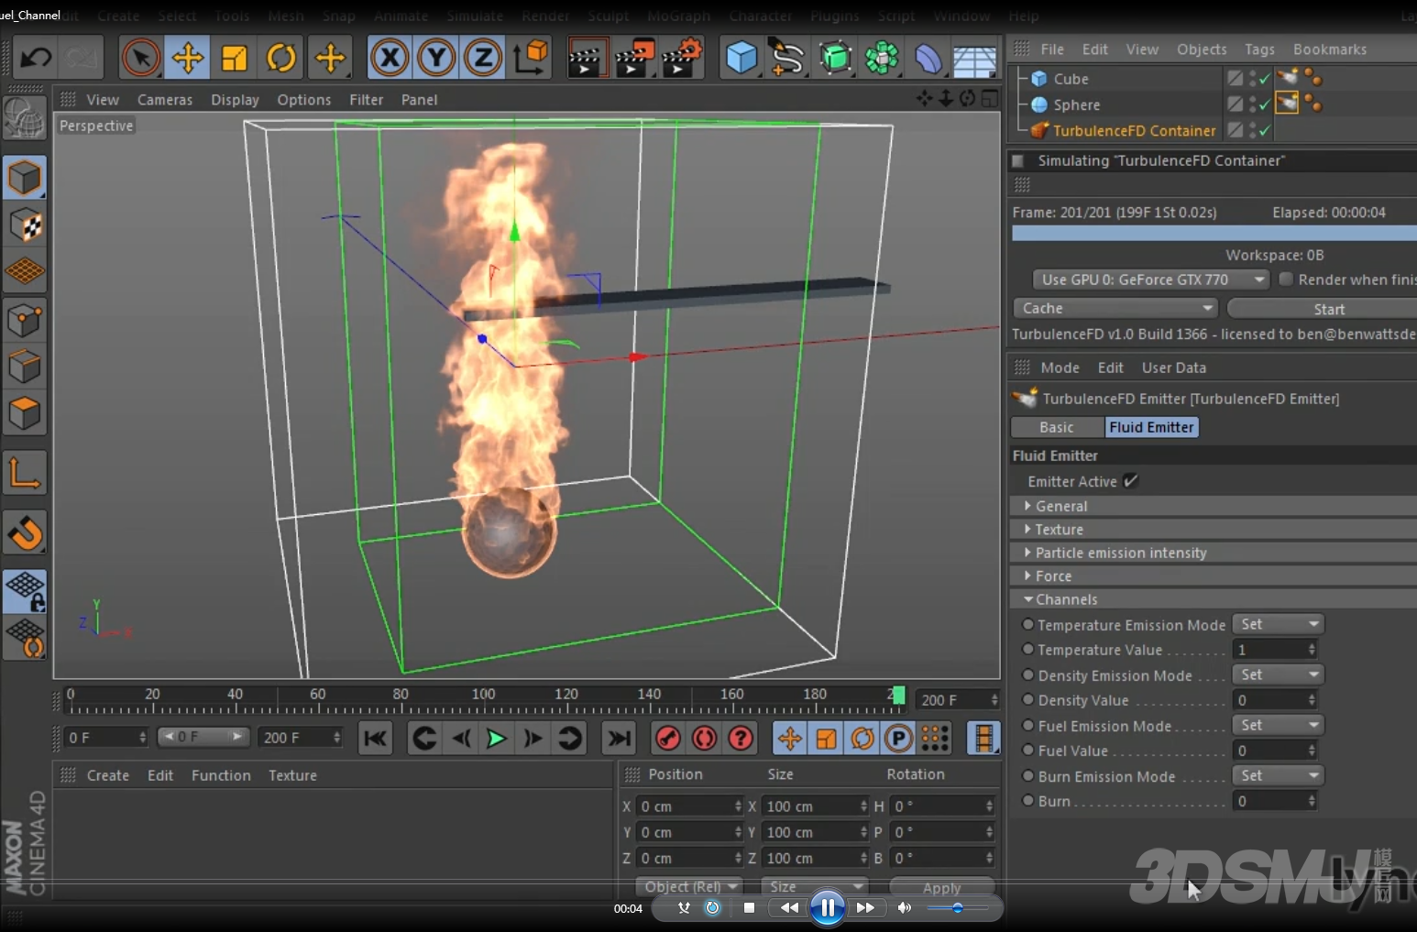
Task: Toggle Y axis lock
Action: [x=436, y=58]
